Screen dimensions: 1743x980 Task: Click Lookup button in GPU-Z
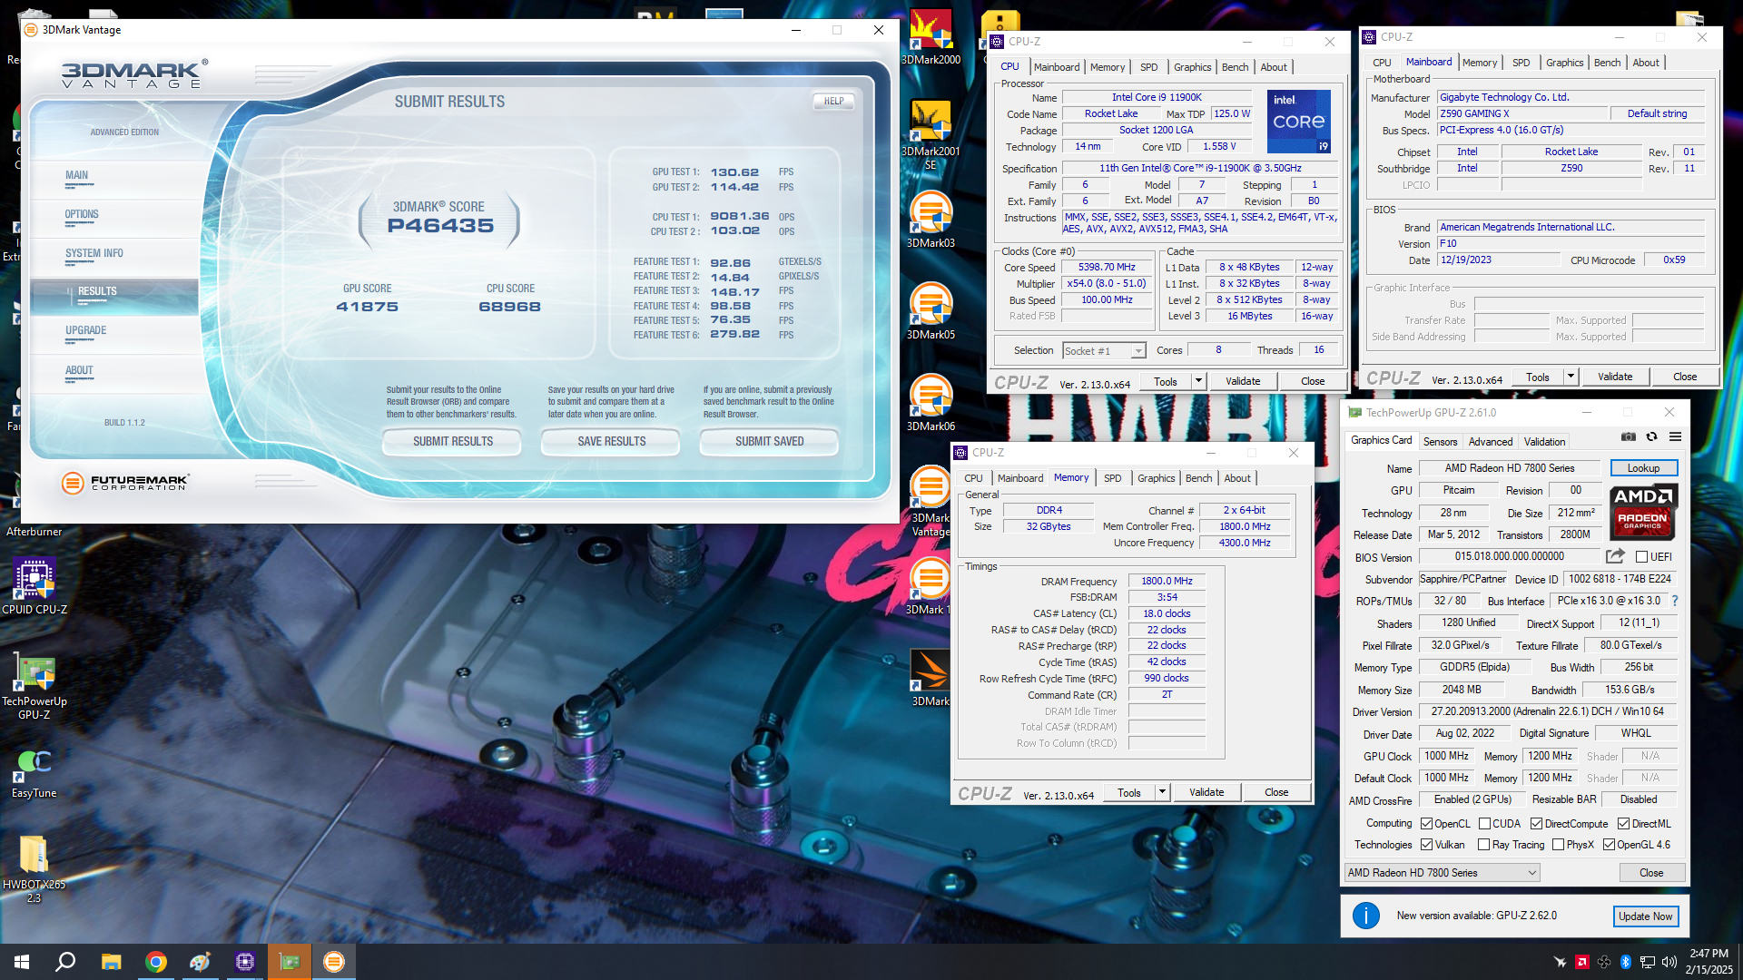coord(1643,468)
